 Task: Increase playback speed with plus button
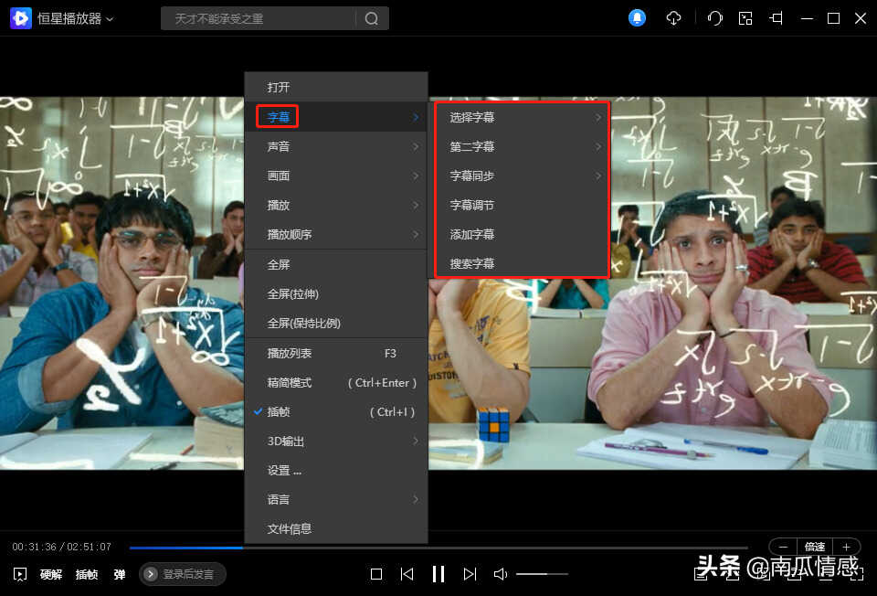click(846, 547)
